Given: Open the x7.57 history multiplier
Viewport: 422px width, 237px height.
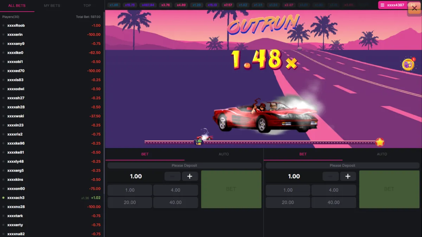Looking at the screenshot, I should (228, 5).
